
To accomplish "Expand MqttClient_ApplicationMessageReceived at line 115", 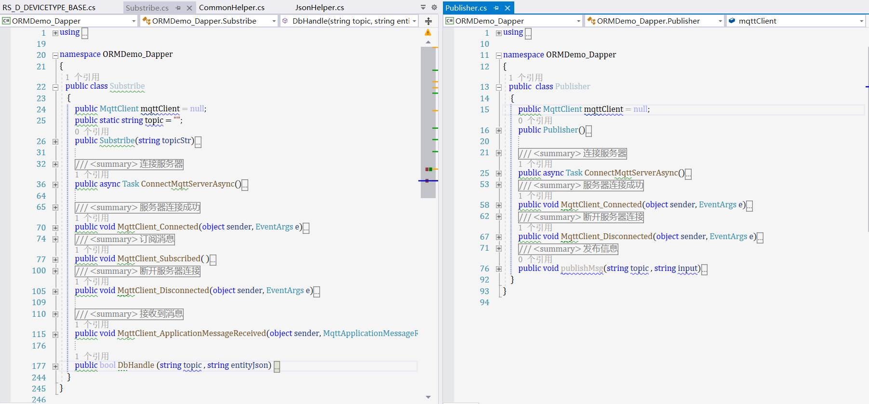I will 55,335.
